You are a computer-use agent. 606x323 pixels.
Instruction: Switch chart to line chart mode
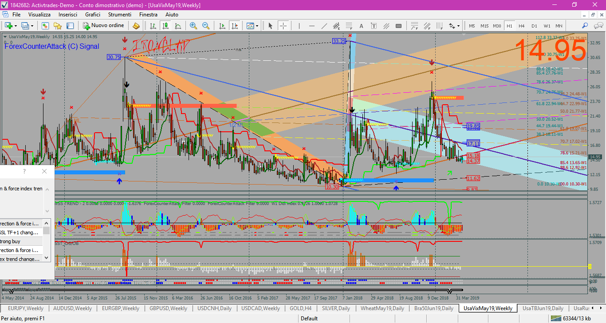tap(177, 26)
